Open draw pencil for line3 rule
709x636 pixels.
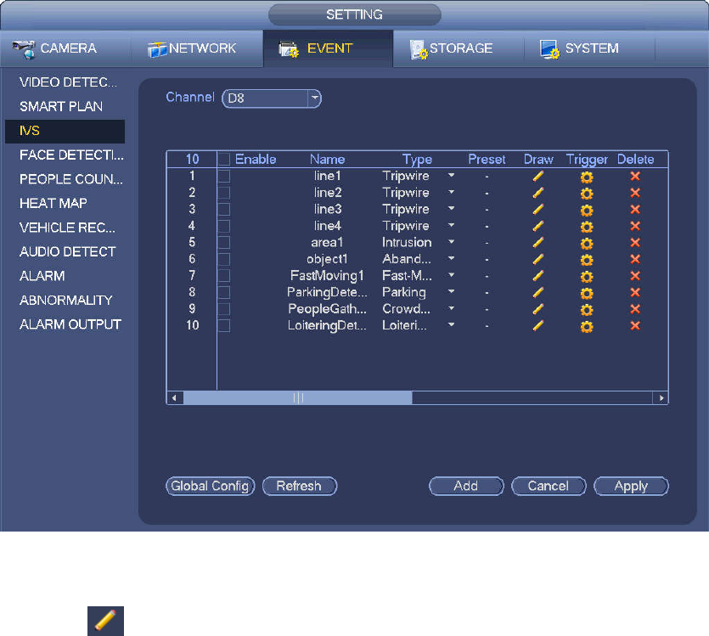(x=538, y=209)
